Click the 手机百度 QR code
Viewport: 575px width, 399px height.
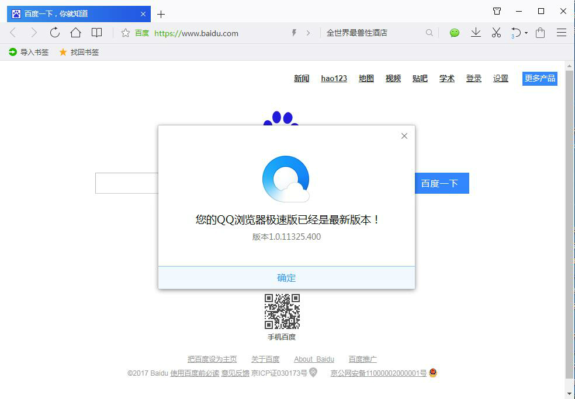pyautogui.click(x=282, y=311)
